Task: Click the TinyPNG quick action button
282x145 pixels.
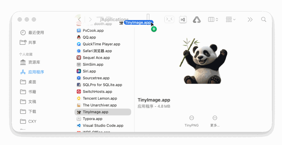Action: pos(191,121)
